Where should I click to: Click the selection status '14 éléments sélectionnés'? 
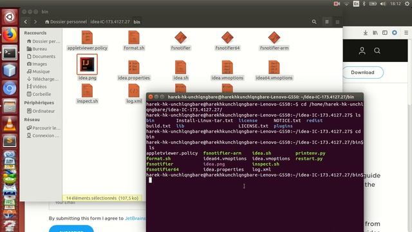tap(102, 198)
